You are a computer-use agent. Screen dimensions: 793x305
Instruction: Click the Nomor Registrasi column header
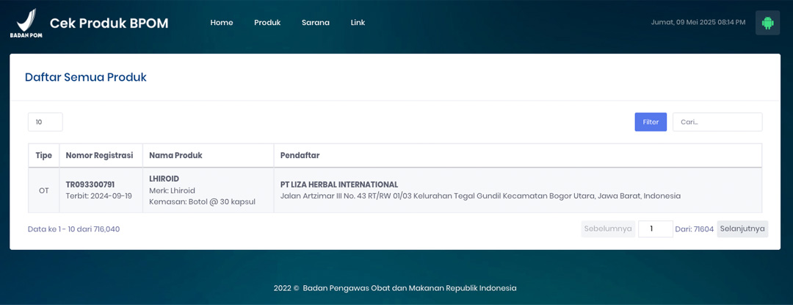[99, 156]
